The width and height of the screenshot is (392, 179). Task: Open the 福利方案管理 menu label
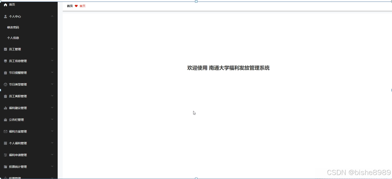(18, 132)
